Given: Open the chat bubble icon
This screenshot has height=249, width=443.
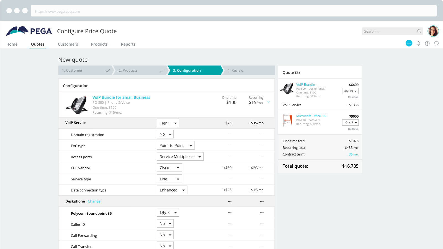Looking at the screenshot, I should click(436, 43).
